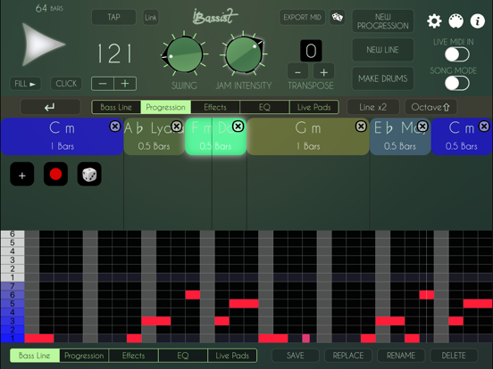Open the Live Pads tab at bottom

(x=232, y=356)
